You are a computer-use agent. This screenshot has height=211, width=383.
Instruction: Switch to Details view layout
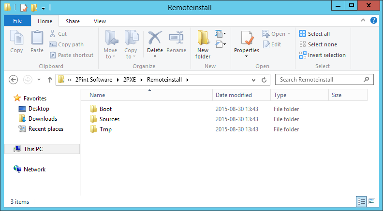(x=361, y=201)
